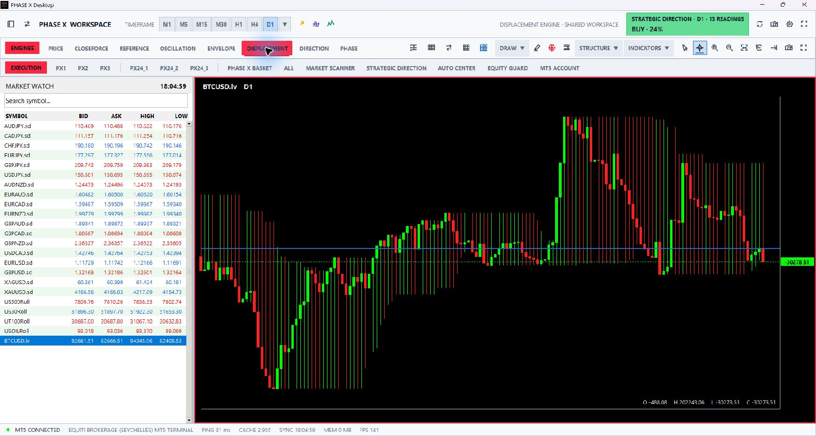Click the red Engines button
Screen dimensions: 816x436
[x=23, y=48]
